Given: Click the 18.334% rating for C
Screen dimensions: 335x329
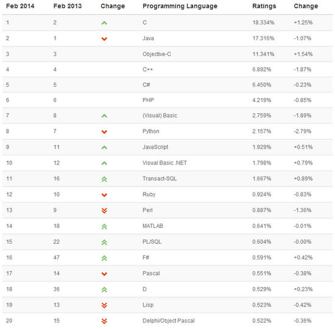Looking at the screenshot, I should tap(263, 23).
